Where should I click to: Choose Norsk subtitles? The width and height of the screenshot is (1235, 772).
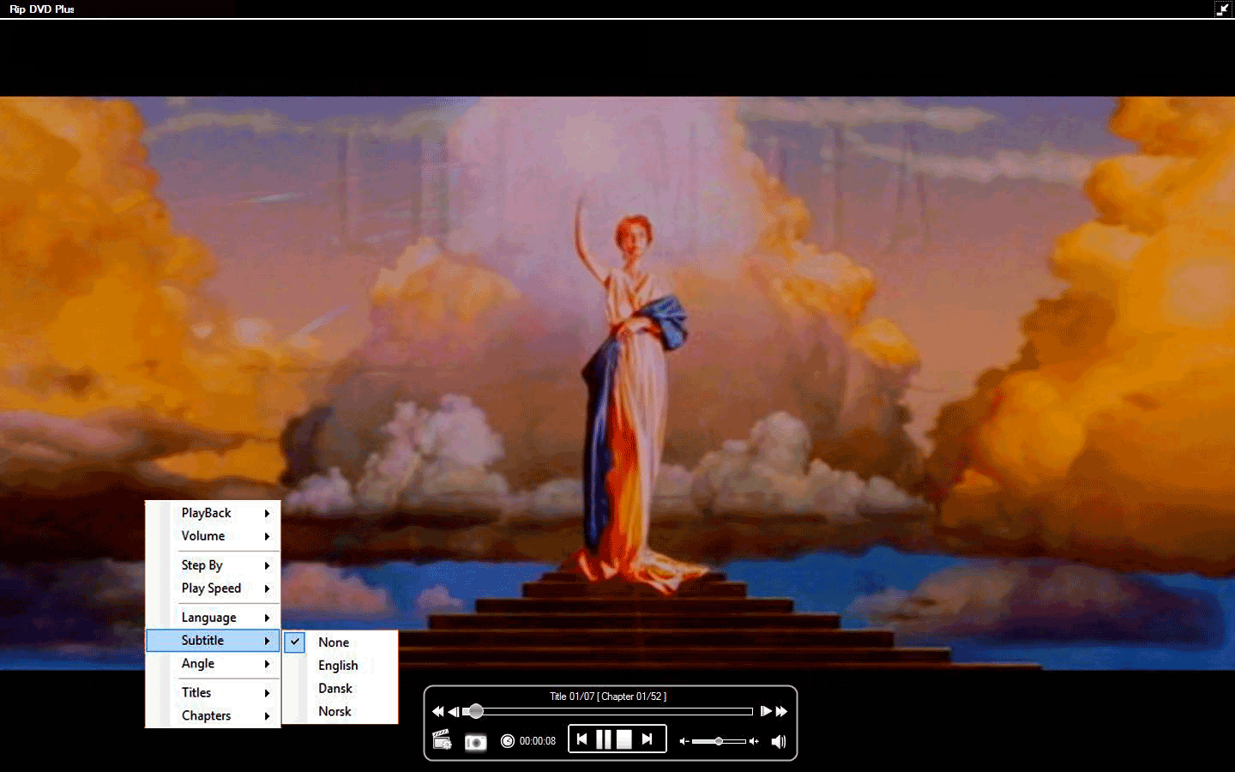[340, 712]
